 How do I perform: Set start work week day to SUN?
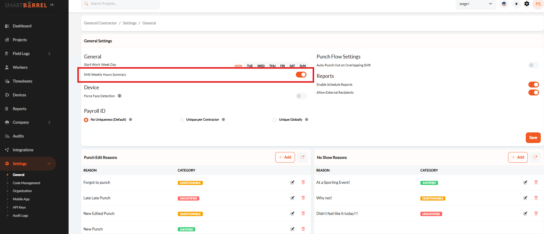tap(303, 66)
